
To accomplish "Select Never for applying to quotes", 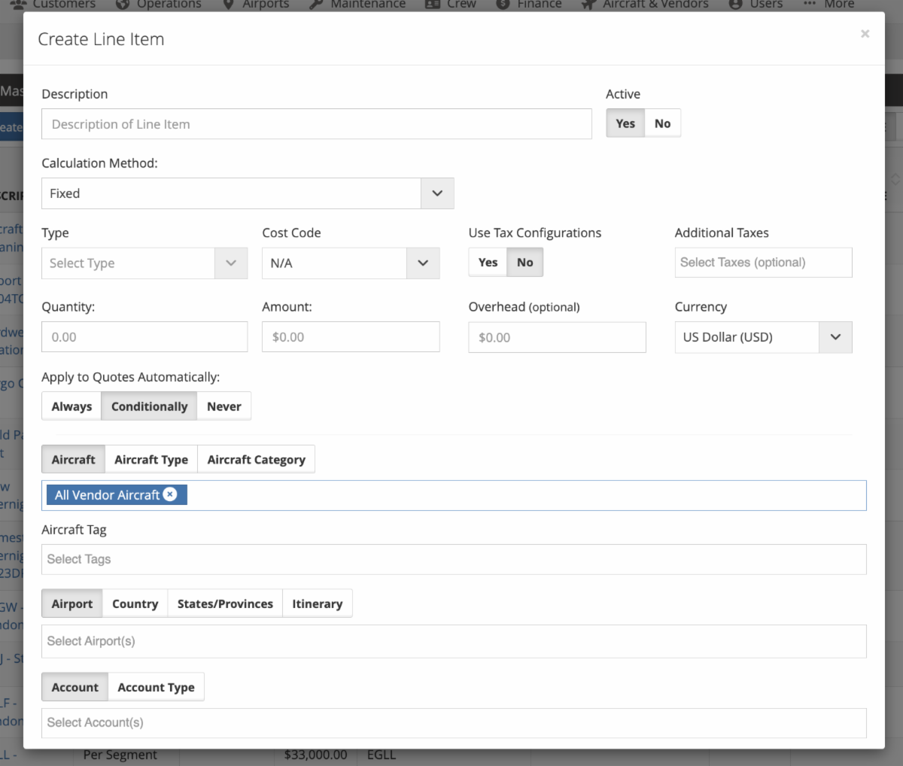I will [x=224, y=406].
